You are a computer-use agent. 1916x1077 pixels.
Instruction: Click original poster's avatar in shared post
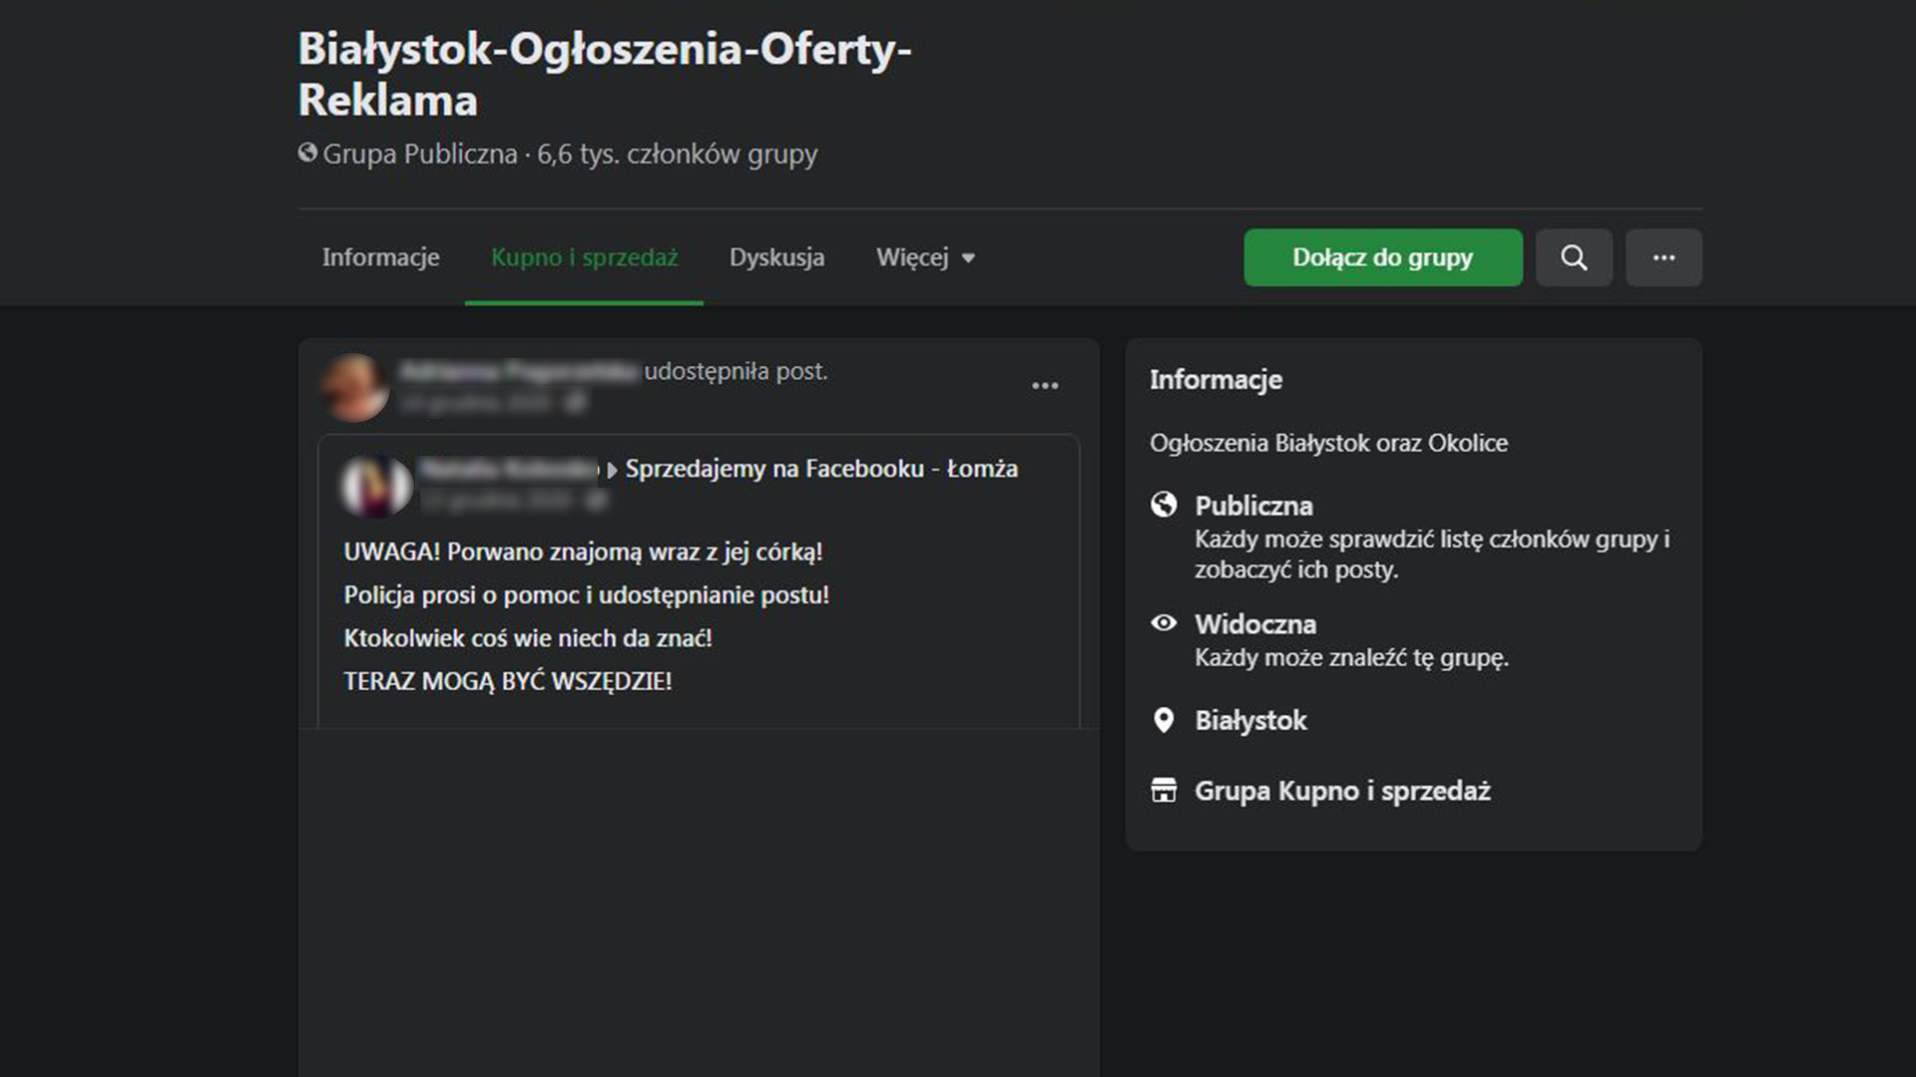376,486
